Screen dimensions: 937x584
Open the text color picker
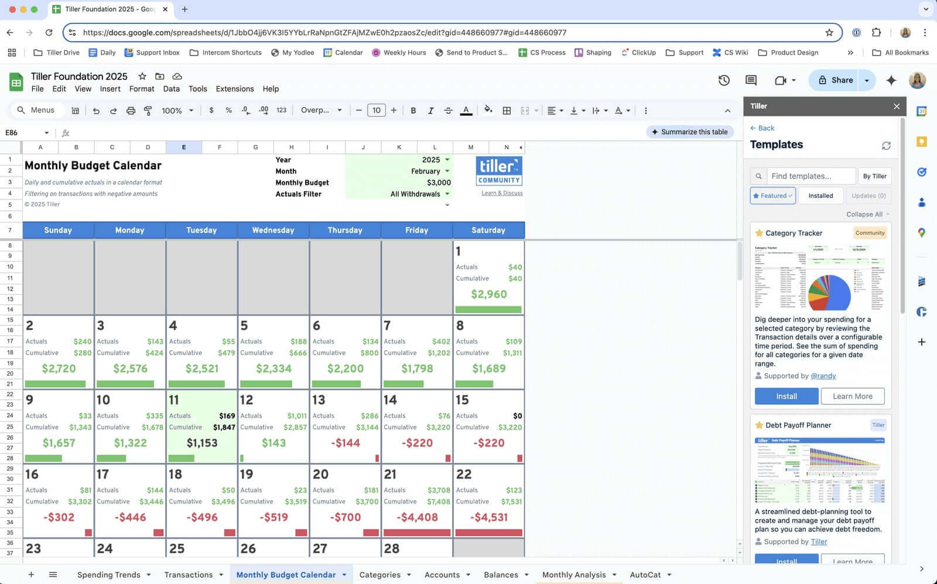tap(466, 110)
